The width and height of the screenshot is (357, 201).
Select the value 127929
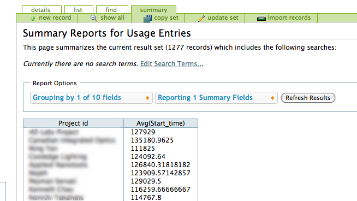point(143,132)
